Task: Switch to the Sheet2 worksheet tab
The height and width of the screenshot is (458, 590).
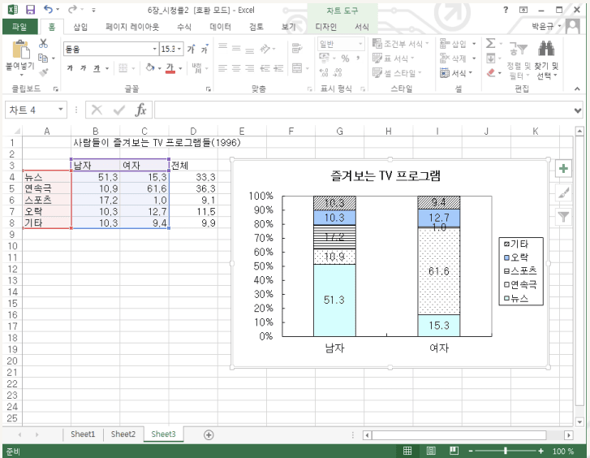Action: click(123, 434)
